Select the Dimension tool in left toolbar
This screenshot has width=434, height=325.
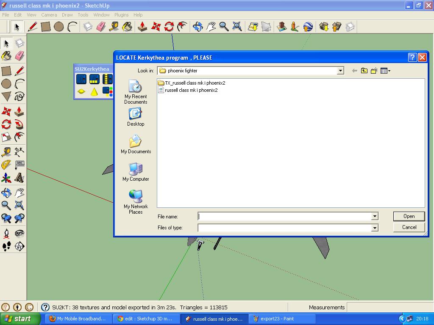(19, 152)
